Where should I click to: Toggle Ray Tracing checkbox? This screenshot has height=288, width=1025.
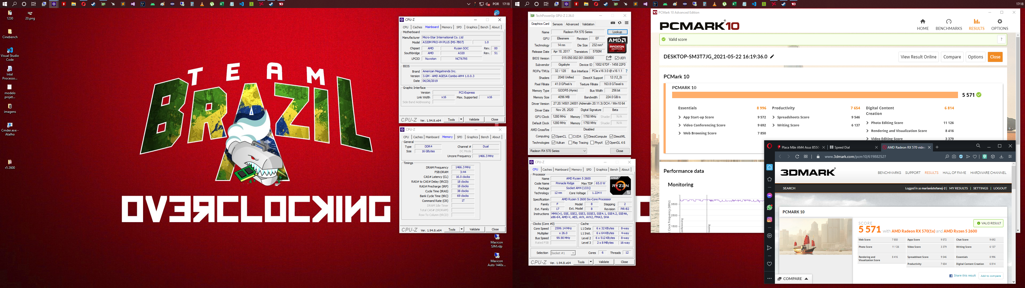571,142
